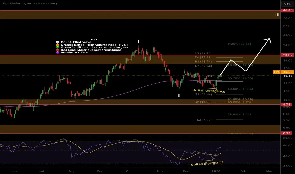Click the USD currency button
The height and width of the screenshot is (174, 295).
[287, 3]
